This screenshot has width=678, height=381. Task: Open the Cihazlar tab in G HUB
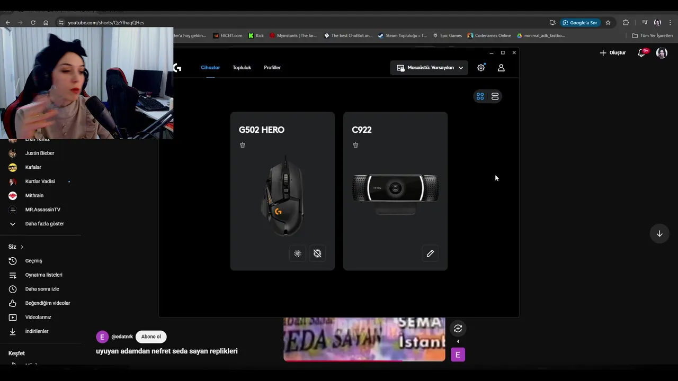210,68
